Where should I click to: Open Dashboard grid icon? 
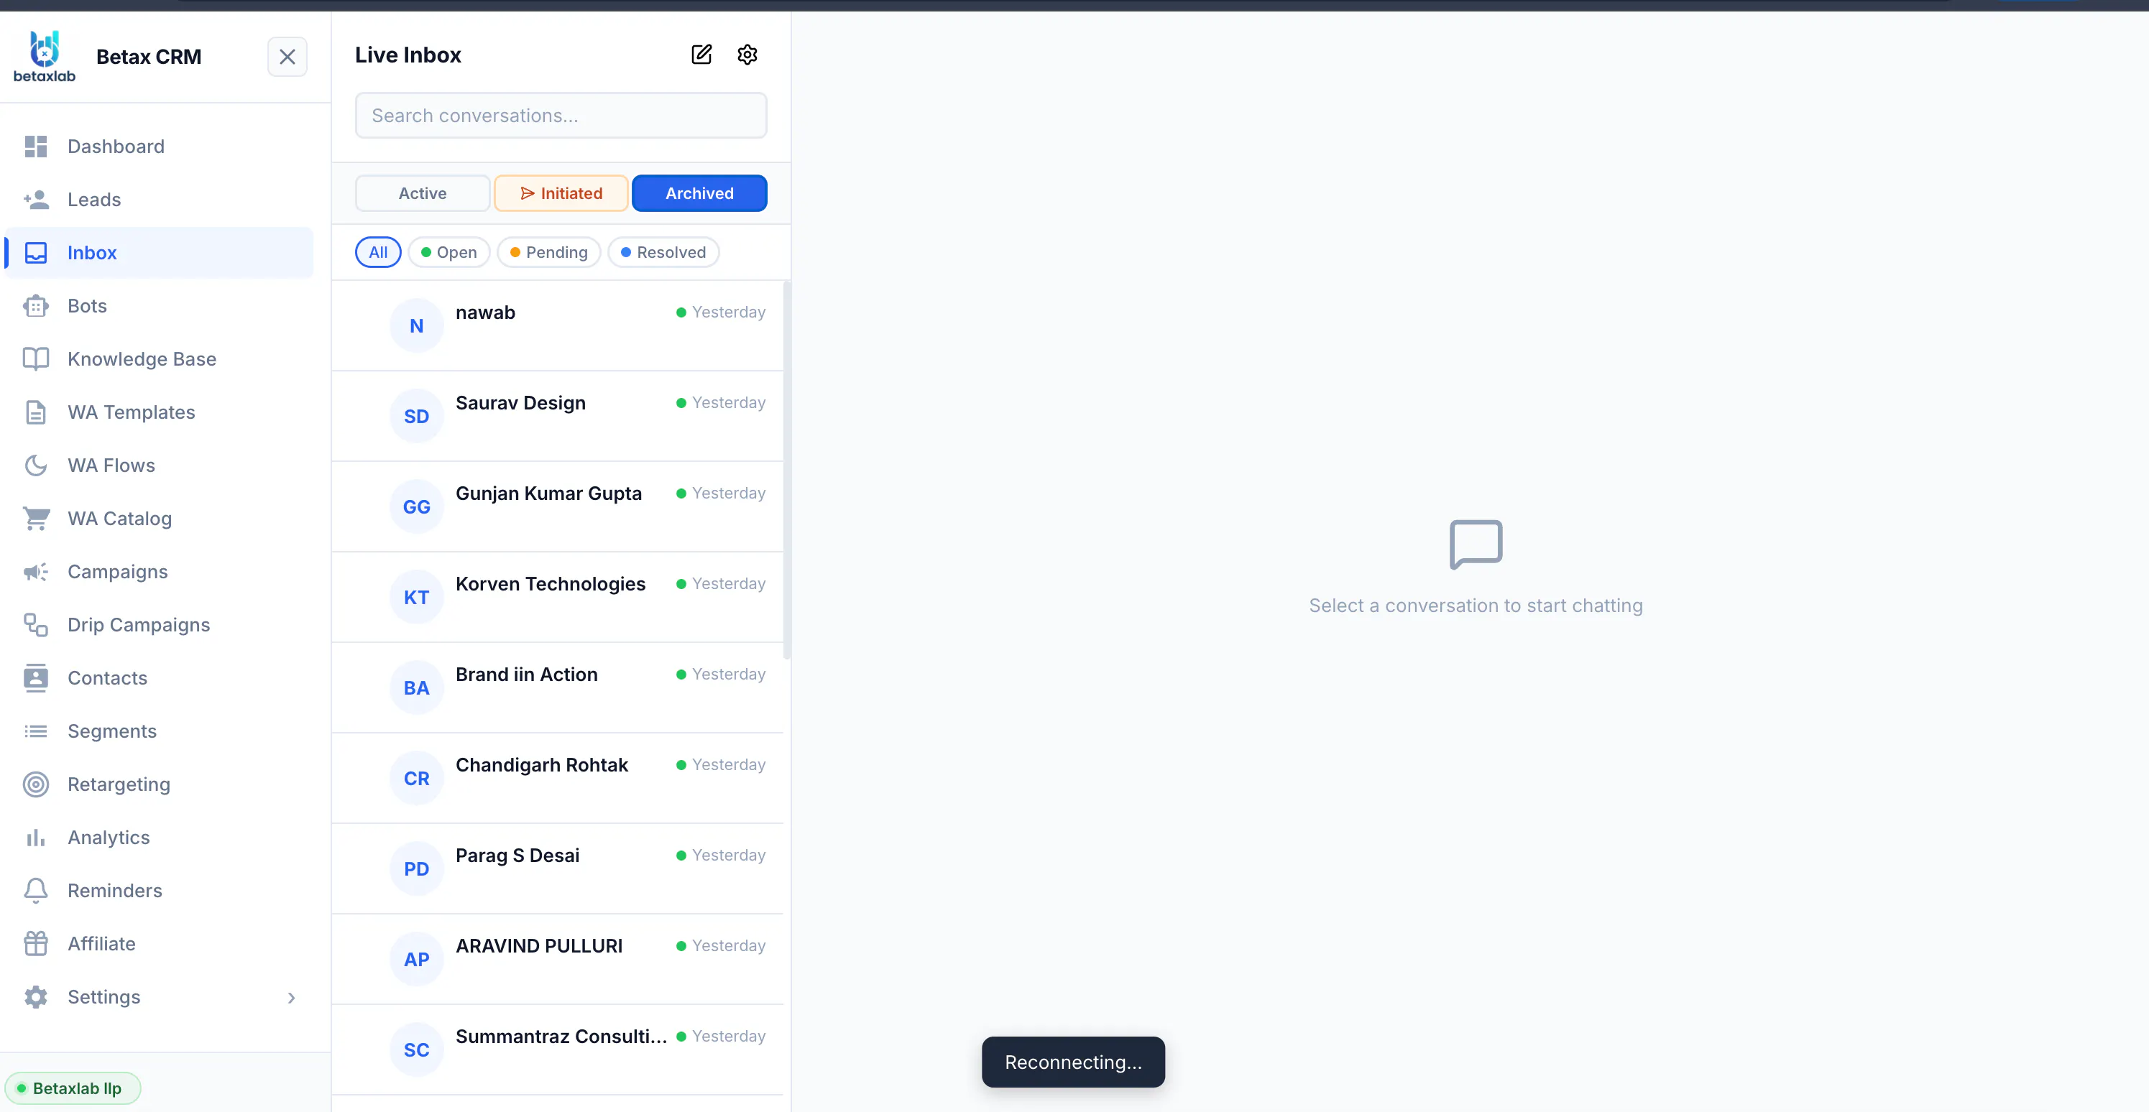point(36,147)
